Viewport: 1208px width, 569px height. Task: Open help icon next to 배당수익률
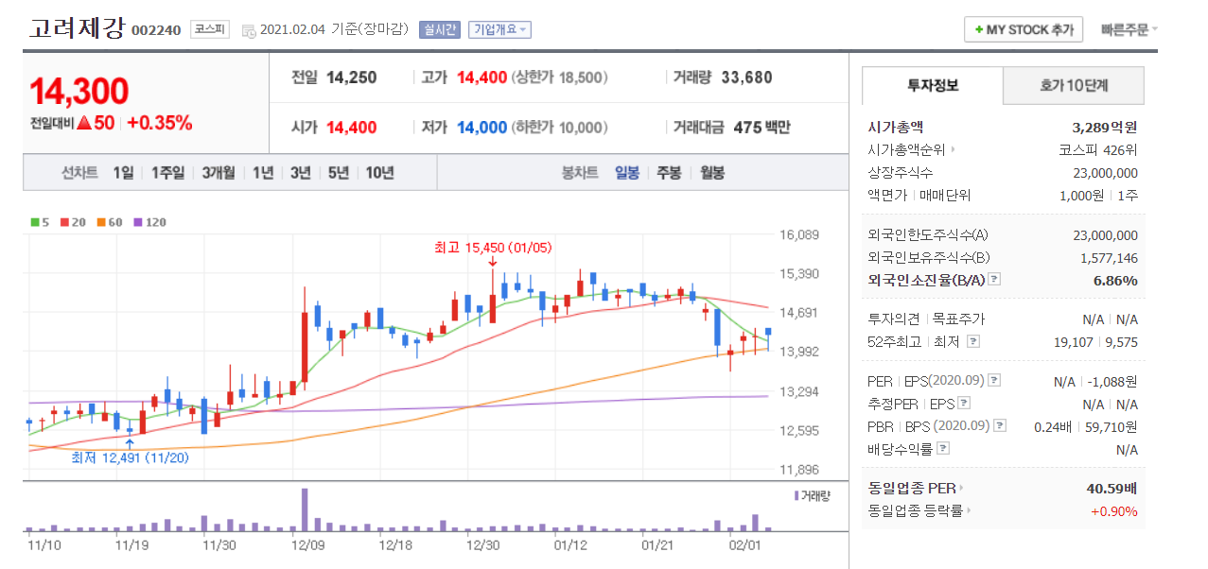943,449
